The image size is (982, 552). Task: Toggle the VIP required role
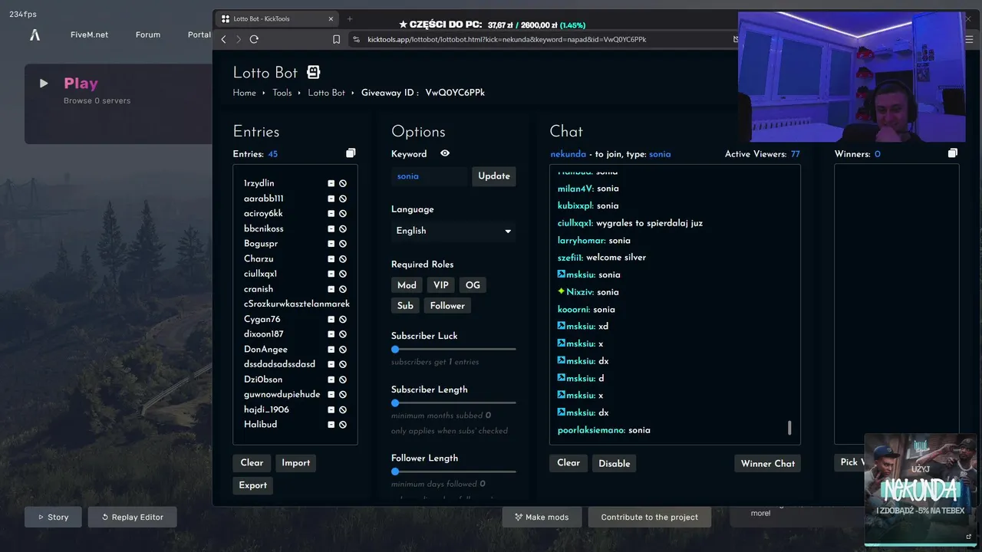441,285
